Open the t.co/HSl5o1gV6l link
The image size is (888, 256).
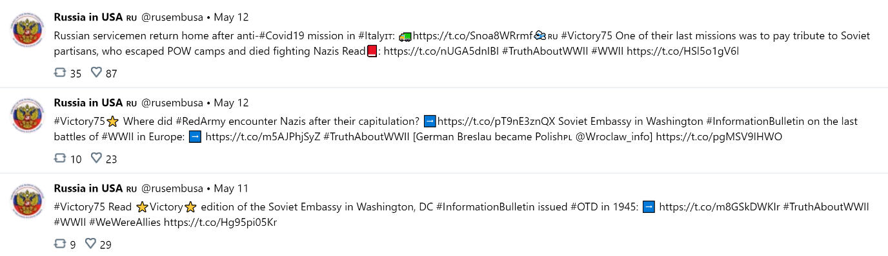pyautogui.click(x=683, y=51)
